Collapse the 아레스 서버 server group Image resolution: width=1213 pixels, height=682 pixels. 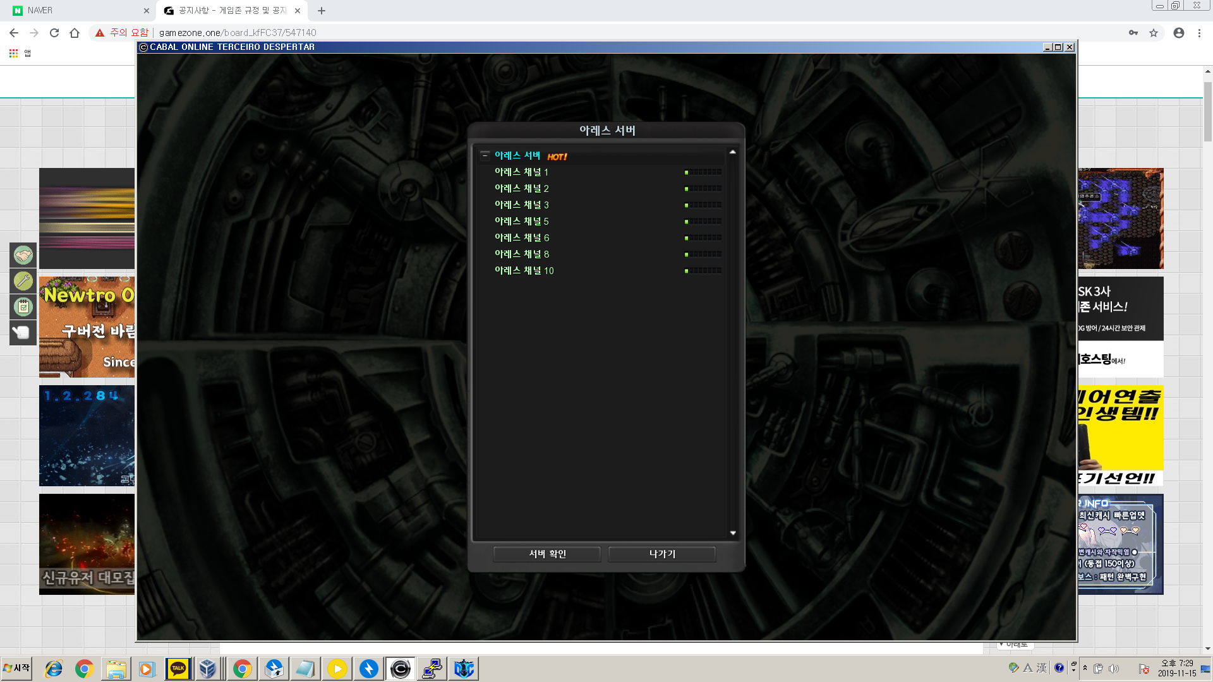(485, 155)
